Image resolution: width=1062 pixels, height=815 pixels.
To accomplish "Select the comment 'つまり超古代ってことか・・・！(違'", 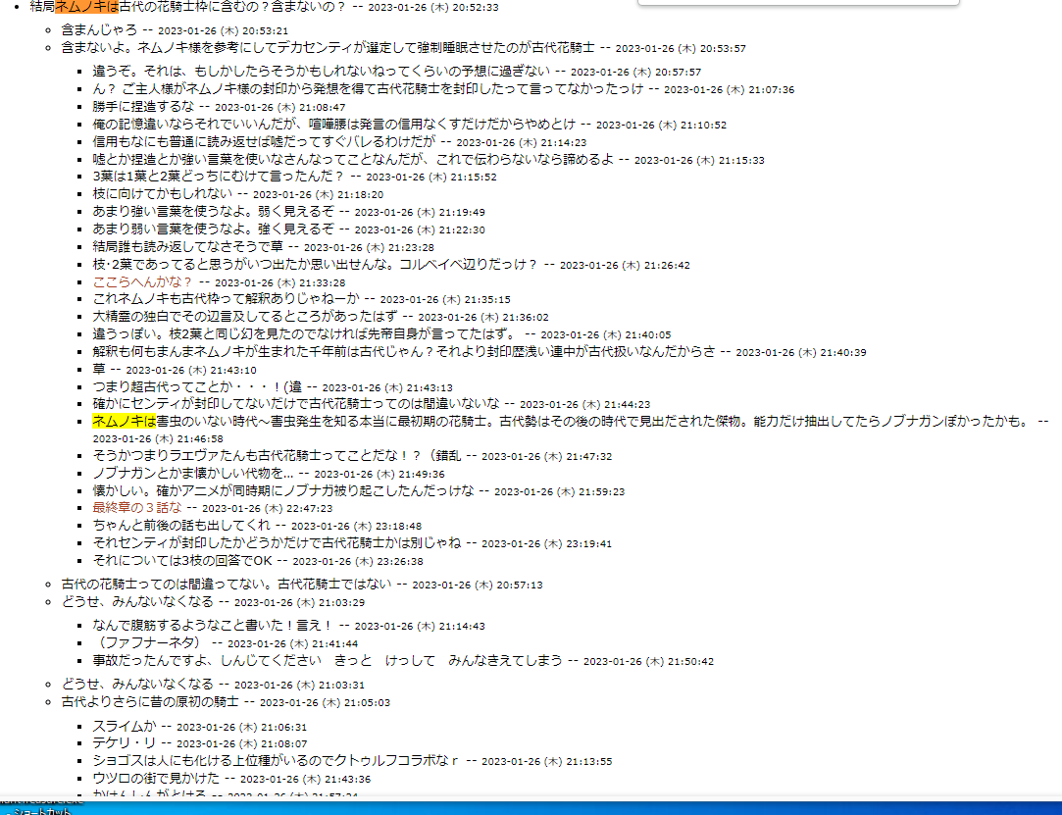I will pos(197,386).
